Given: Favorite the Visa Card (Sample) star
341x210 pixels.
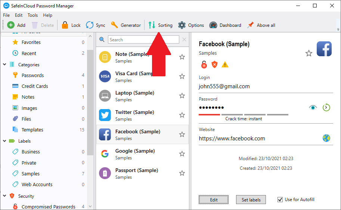Looking at the screenshot, I should point(182,76).
